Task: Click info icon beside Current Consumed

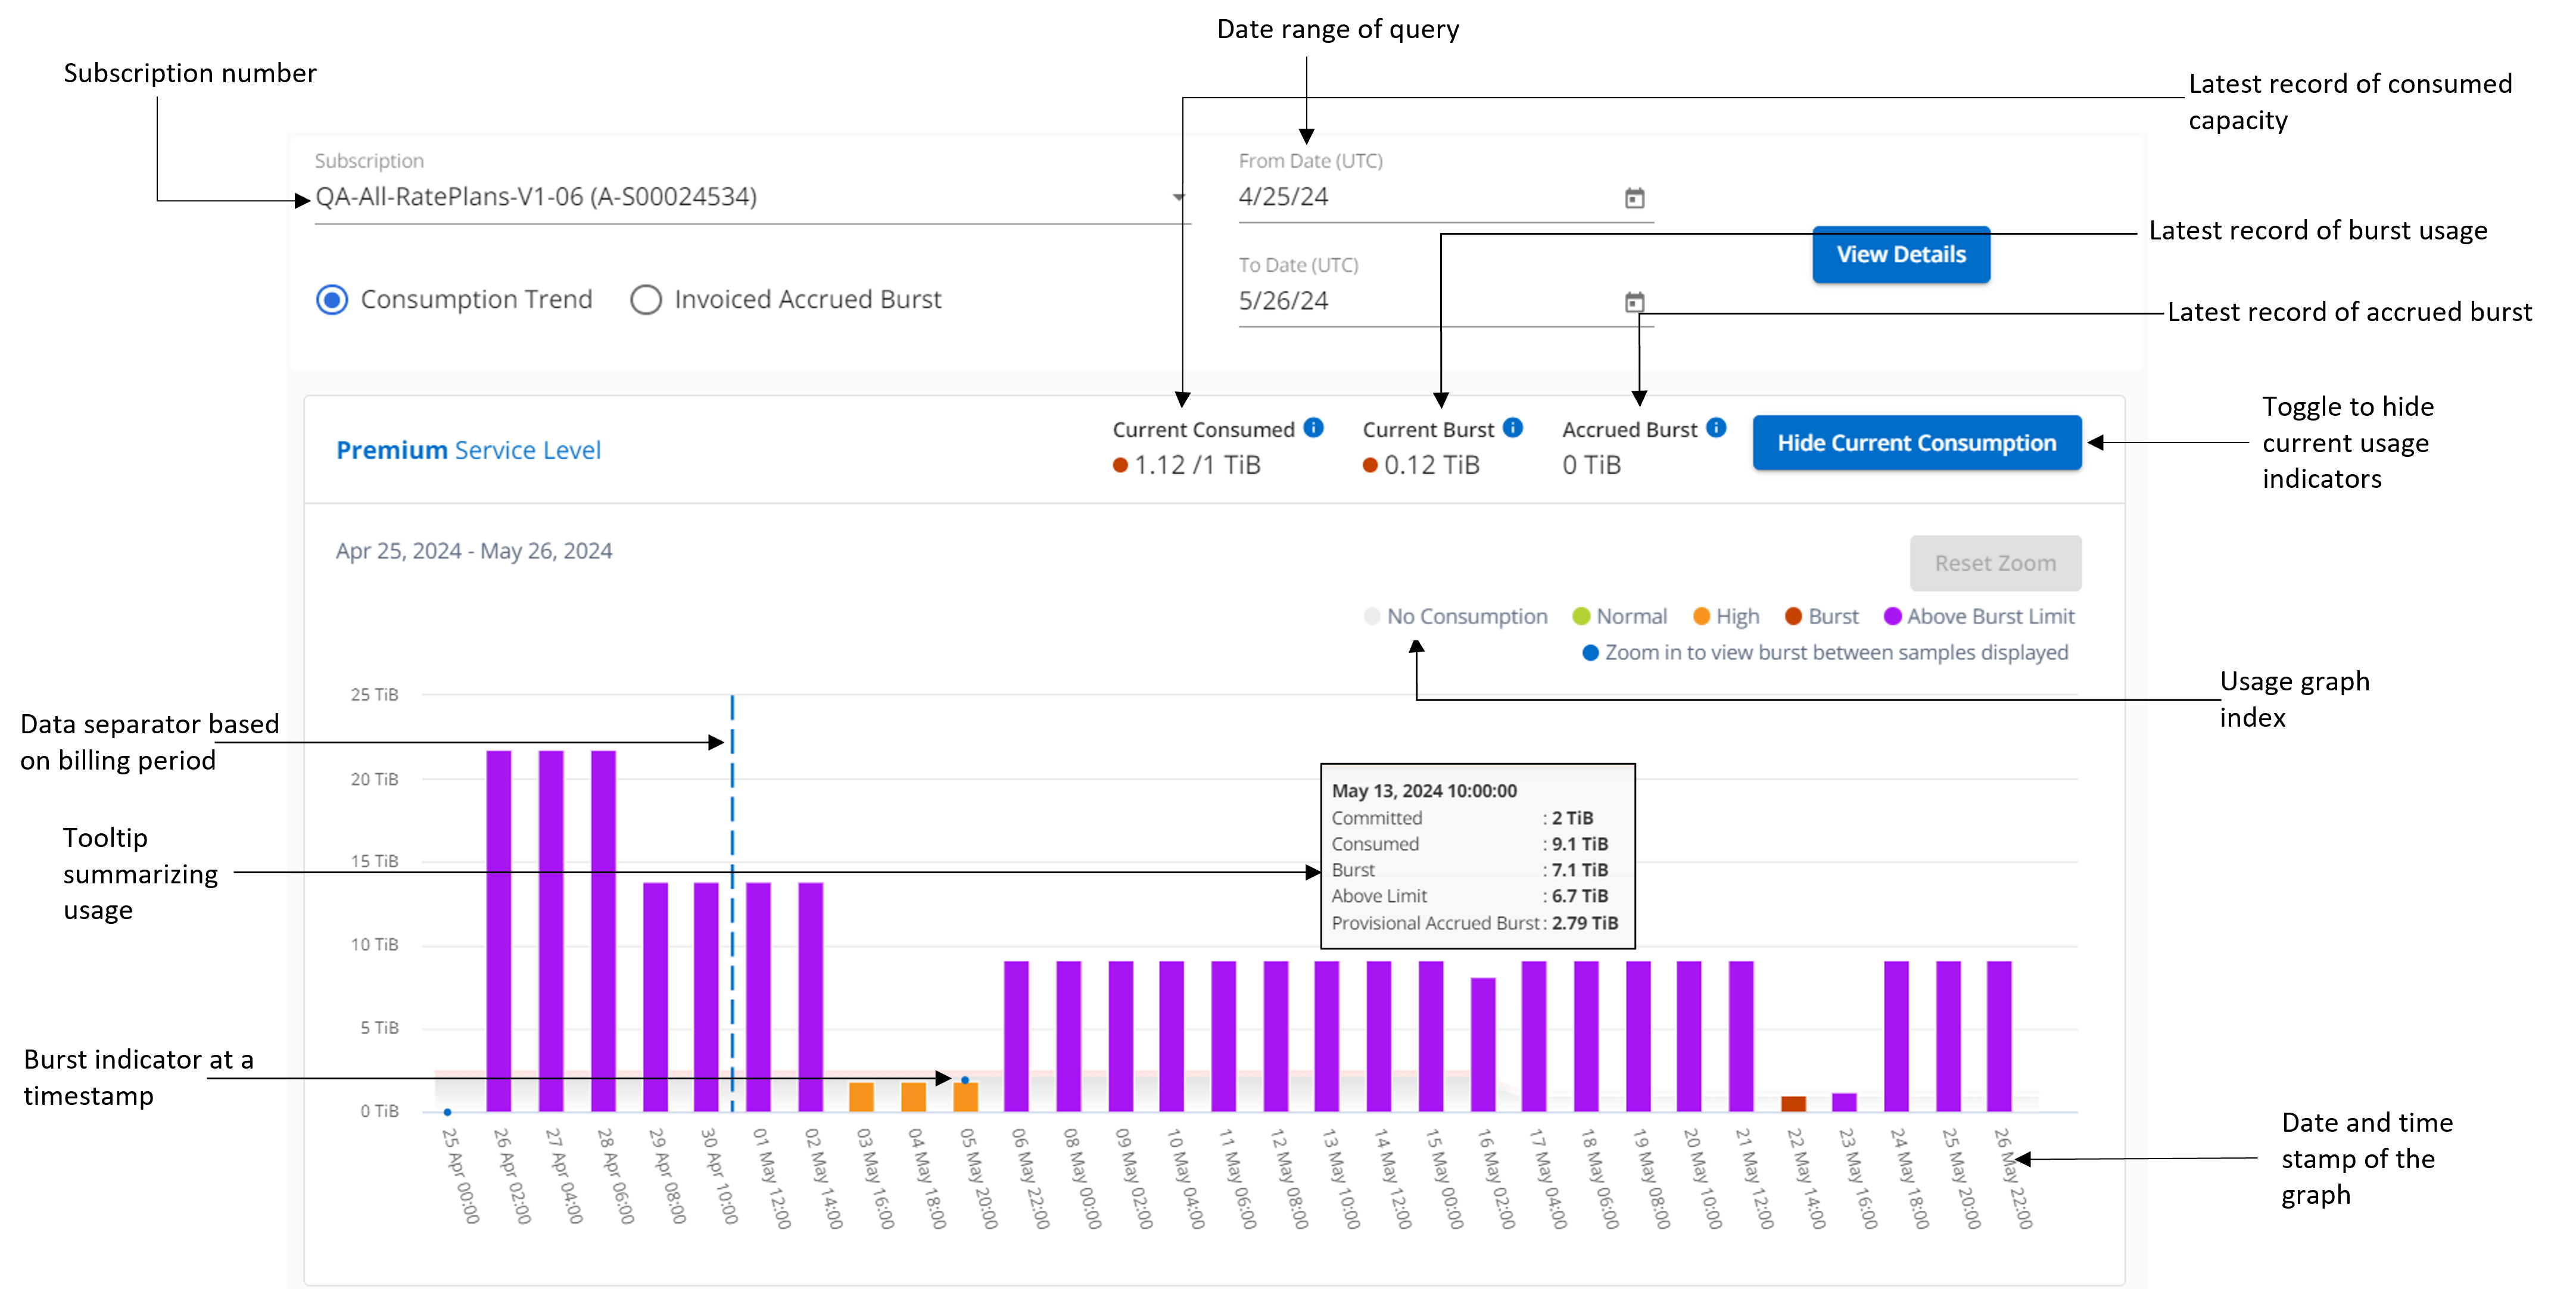Action: pyautogui.click(x=1314, y=428)
